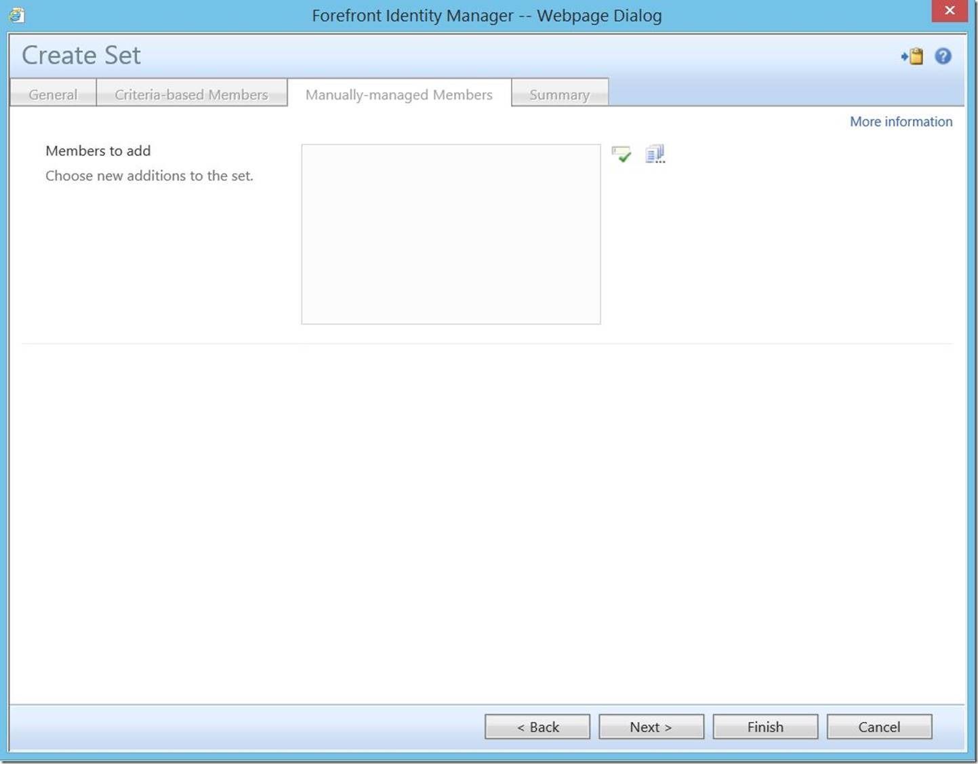Viewport: 978px width, 764px height.
Task: Click Finish to create the set
Action: click(x=765, y=727)
